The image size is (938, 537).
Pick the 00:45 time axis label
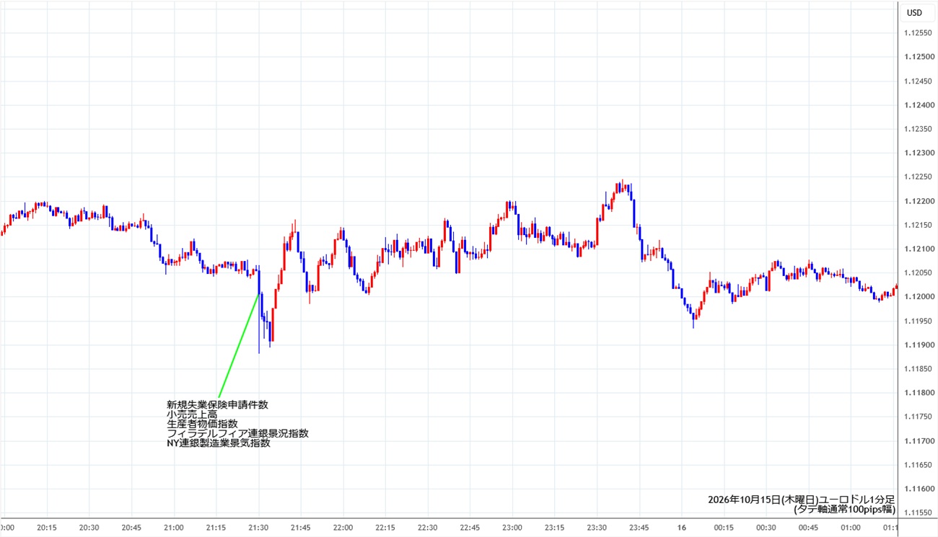coord(808,527)
